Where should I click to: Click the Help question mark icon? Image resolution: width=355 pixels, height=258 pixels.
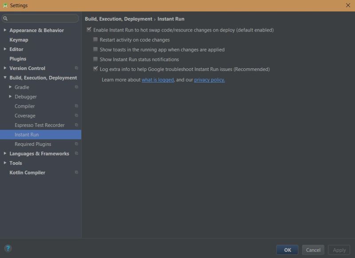click(8, 248)
